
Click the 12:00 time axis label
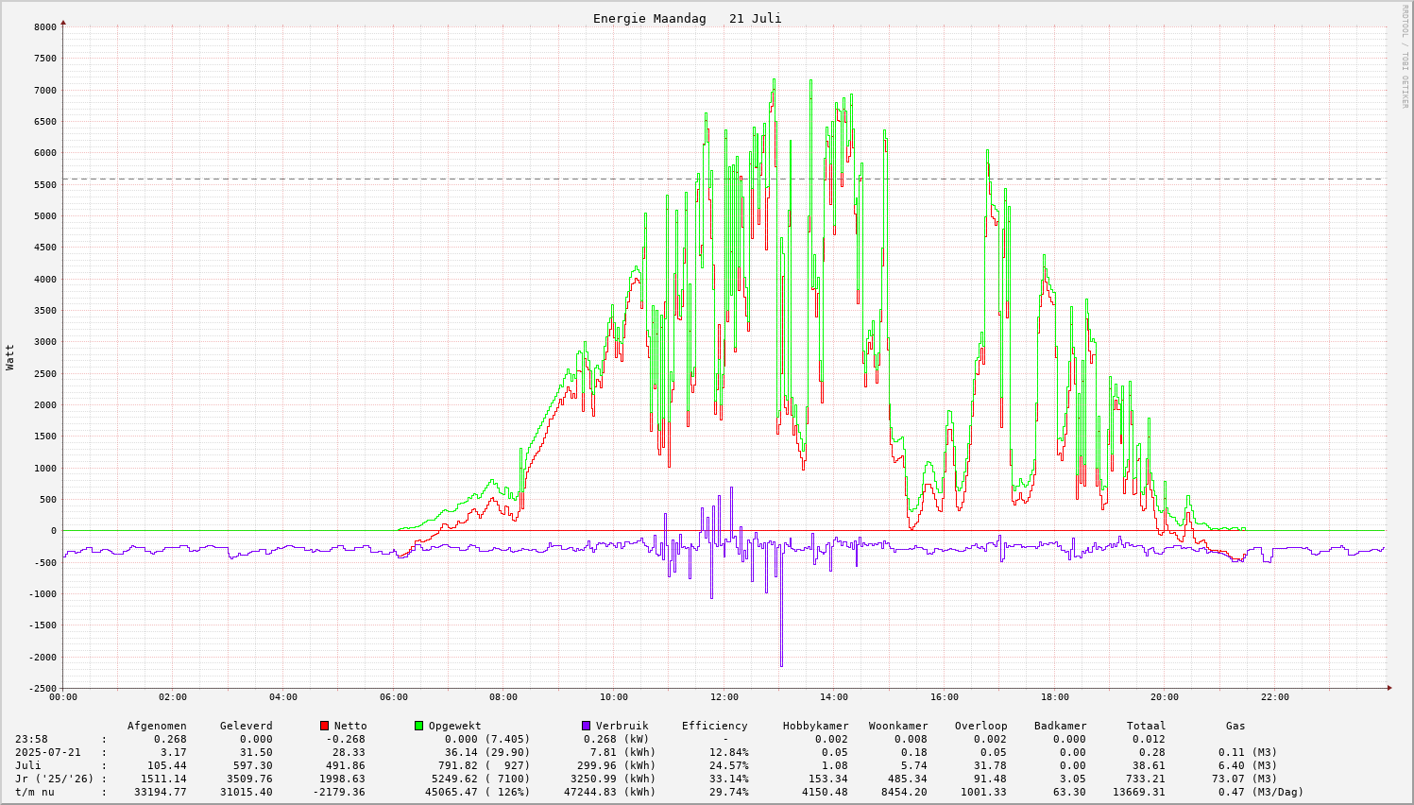[724, 697]
